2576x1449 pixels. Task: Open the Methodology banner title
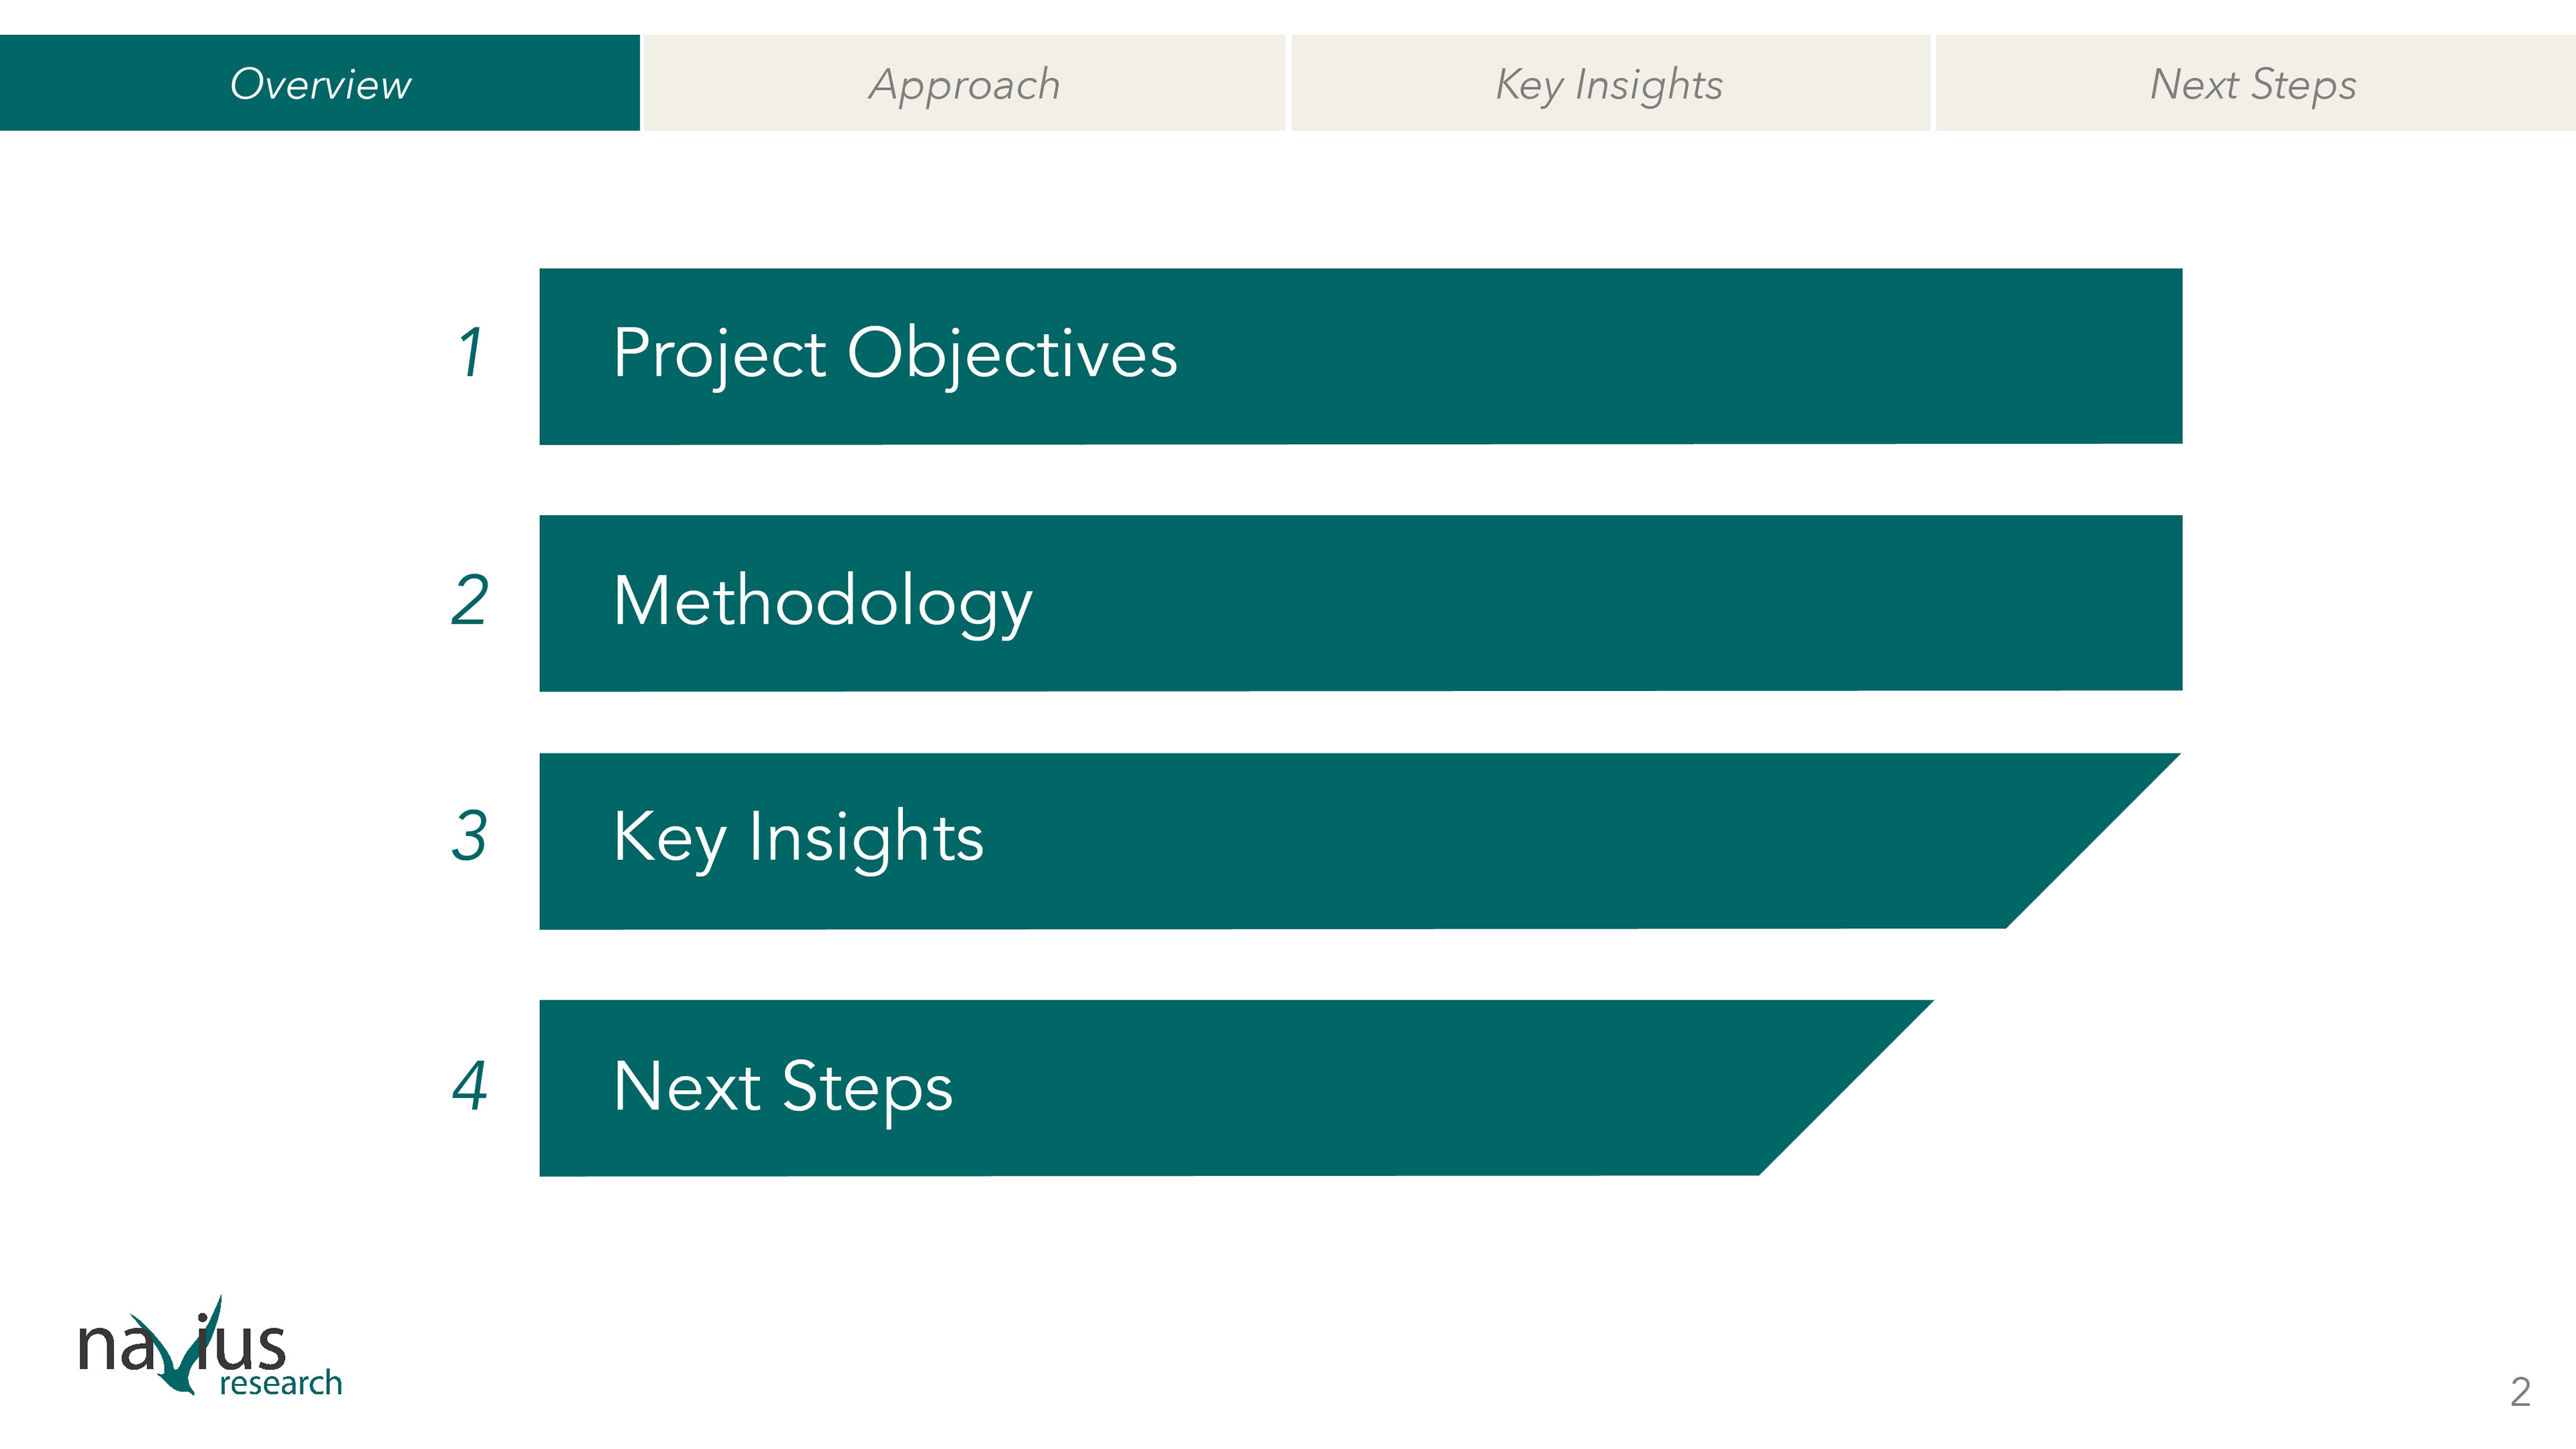(822, 602)
